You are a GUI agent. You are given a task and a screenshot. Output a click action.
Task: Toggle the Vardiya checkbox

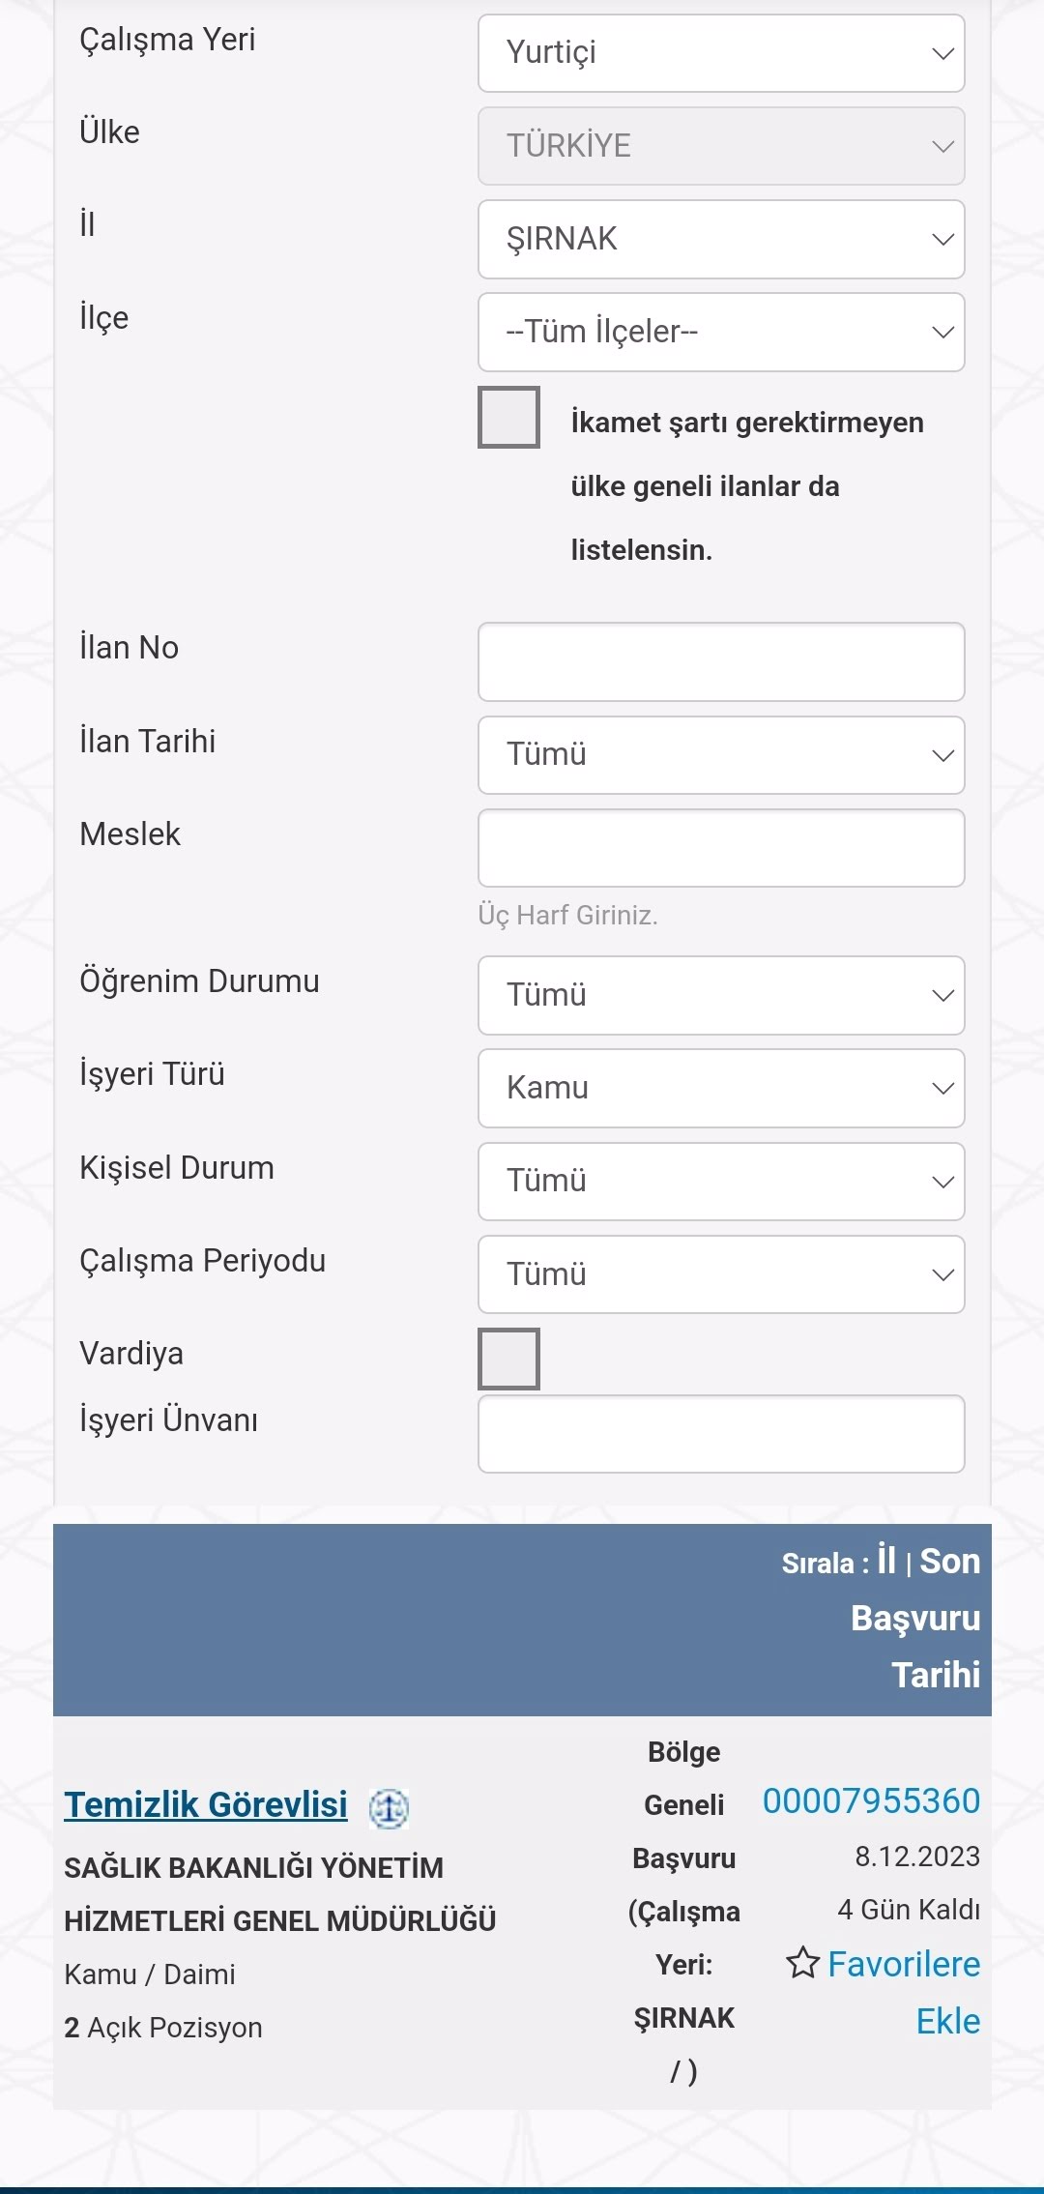(x=508, y=1359)
